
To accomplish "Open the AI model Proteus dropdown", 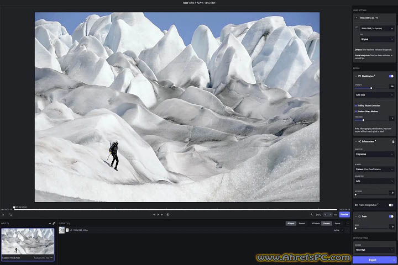I will pyautogui.click(x=374, y=169).
